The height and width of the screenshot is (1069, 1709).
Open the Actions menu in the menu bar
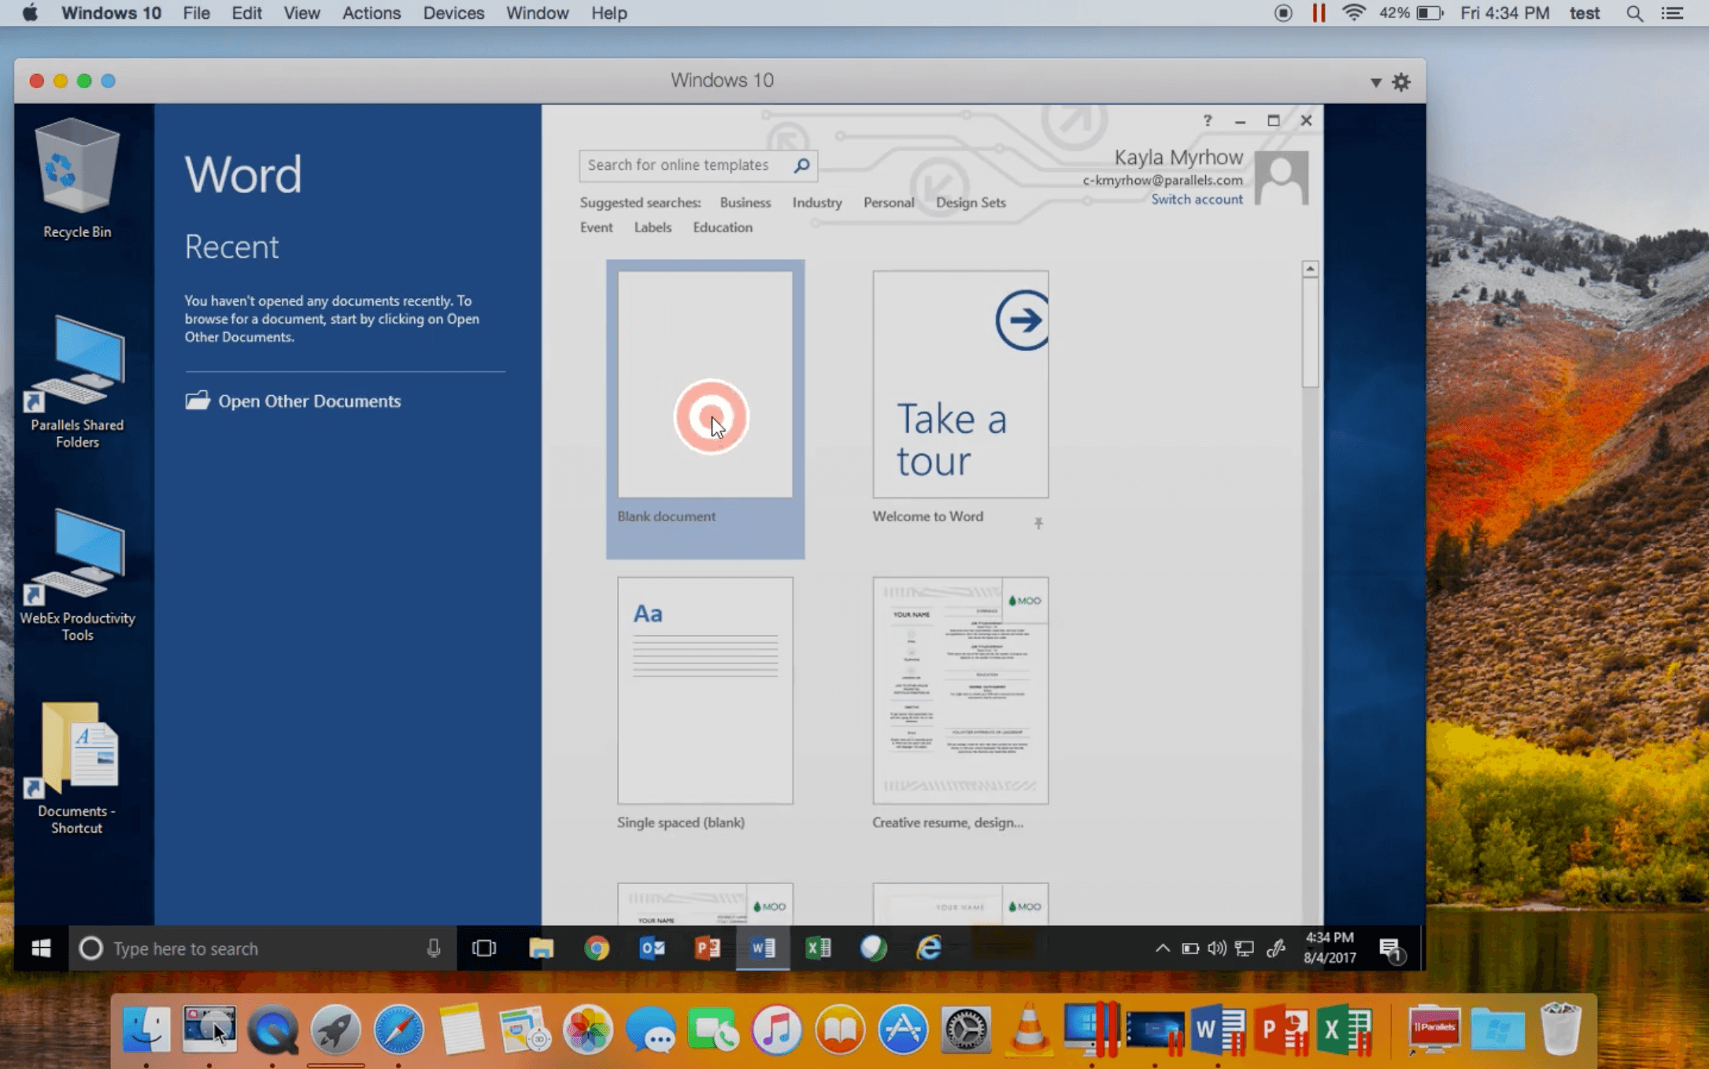371,13
